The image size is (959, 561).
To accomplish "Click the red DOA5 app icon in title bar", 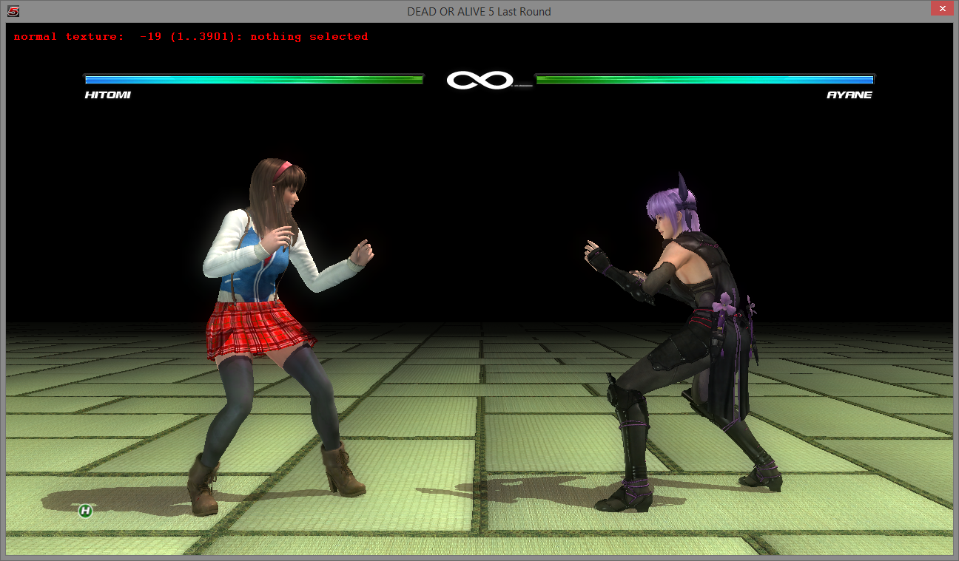I will [13, 11].
